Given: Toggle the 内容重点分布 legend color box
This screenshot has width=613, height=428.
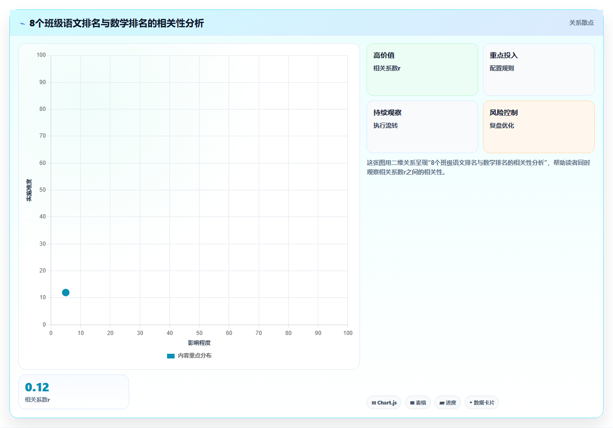Looking at the screenshot, I should click(x=171, y=356).
